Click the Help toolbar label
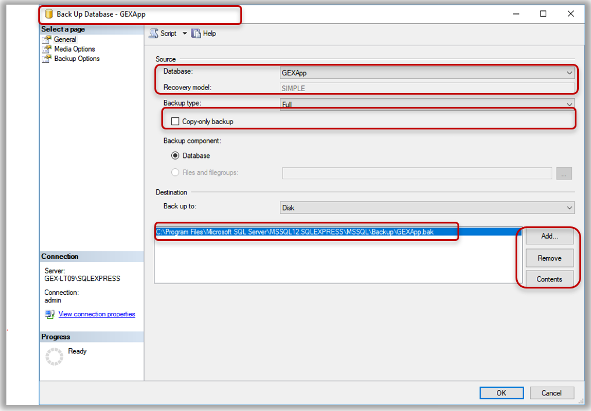Image resolution: width=591 pixels, height=411 pixels. [x=210, y=34]
